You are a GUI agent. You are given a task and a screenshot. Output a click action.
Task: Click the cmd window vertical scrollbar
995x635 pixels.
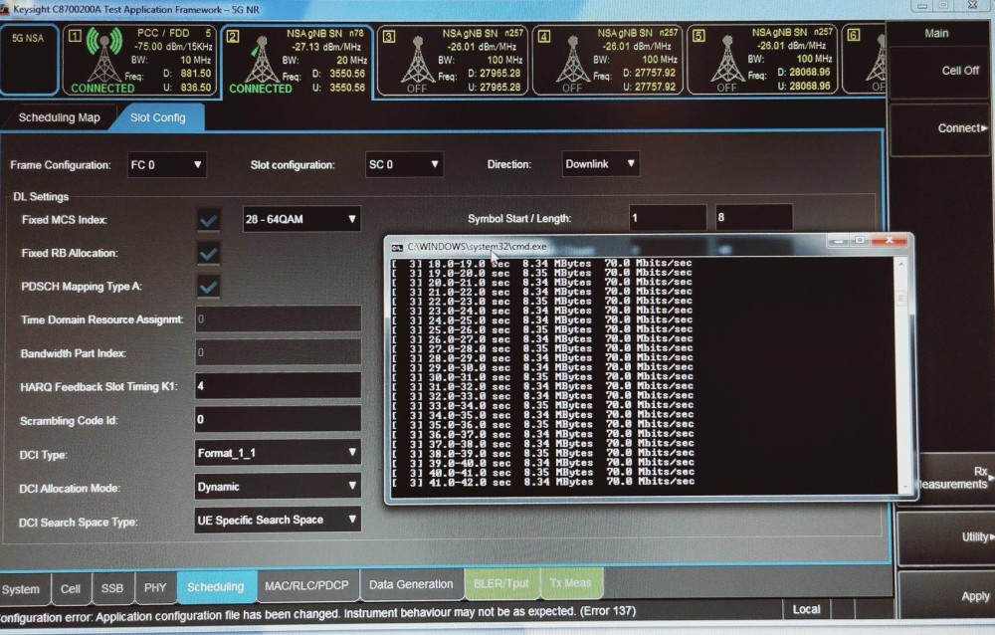click(900, 373)
